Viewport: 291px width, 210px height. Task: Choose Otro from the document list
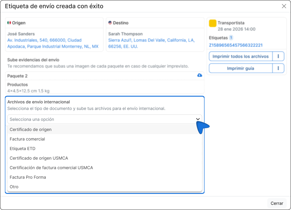(x=14, y=187)
